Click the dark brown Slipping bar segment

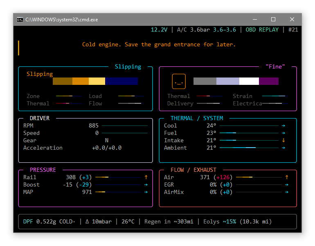[x=63, y=81]
